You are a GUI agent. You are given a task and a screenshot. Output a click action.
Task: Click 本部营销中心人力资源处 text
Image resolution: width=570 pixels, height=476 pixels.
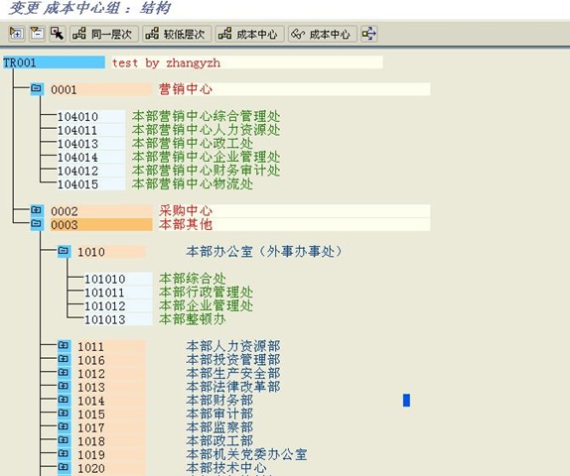[206, 130]
